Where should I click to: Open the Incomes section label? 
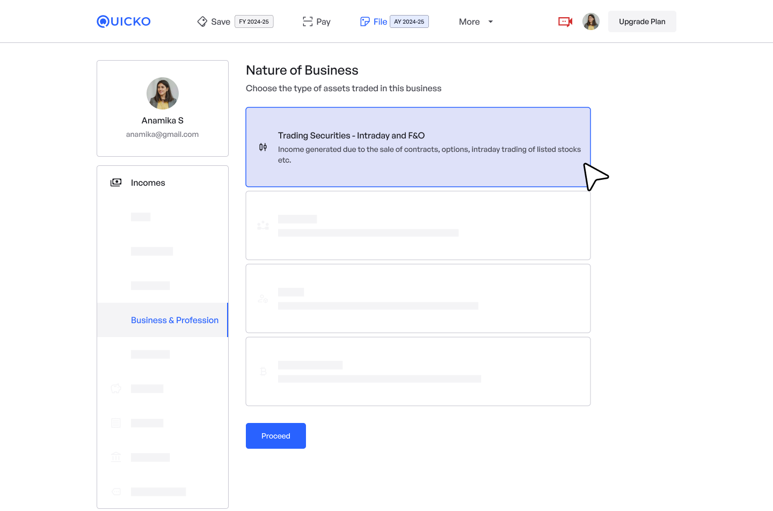[x=148, y=182]
